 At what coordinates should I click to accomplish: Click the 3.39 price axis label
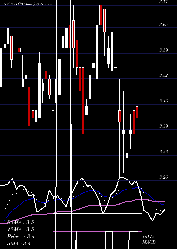click(164, 126)
